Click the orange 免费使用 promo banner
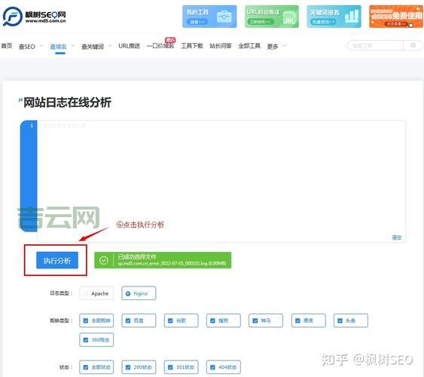 click(x=396, y=17)
